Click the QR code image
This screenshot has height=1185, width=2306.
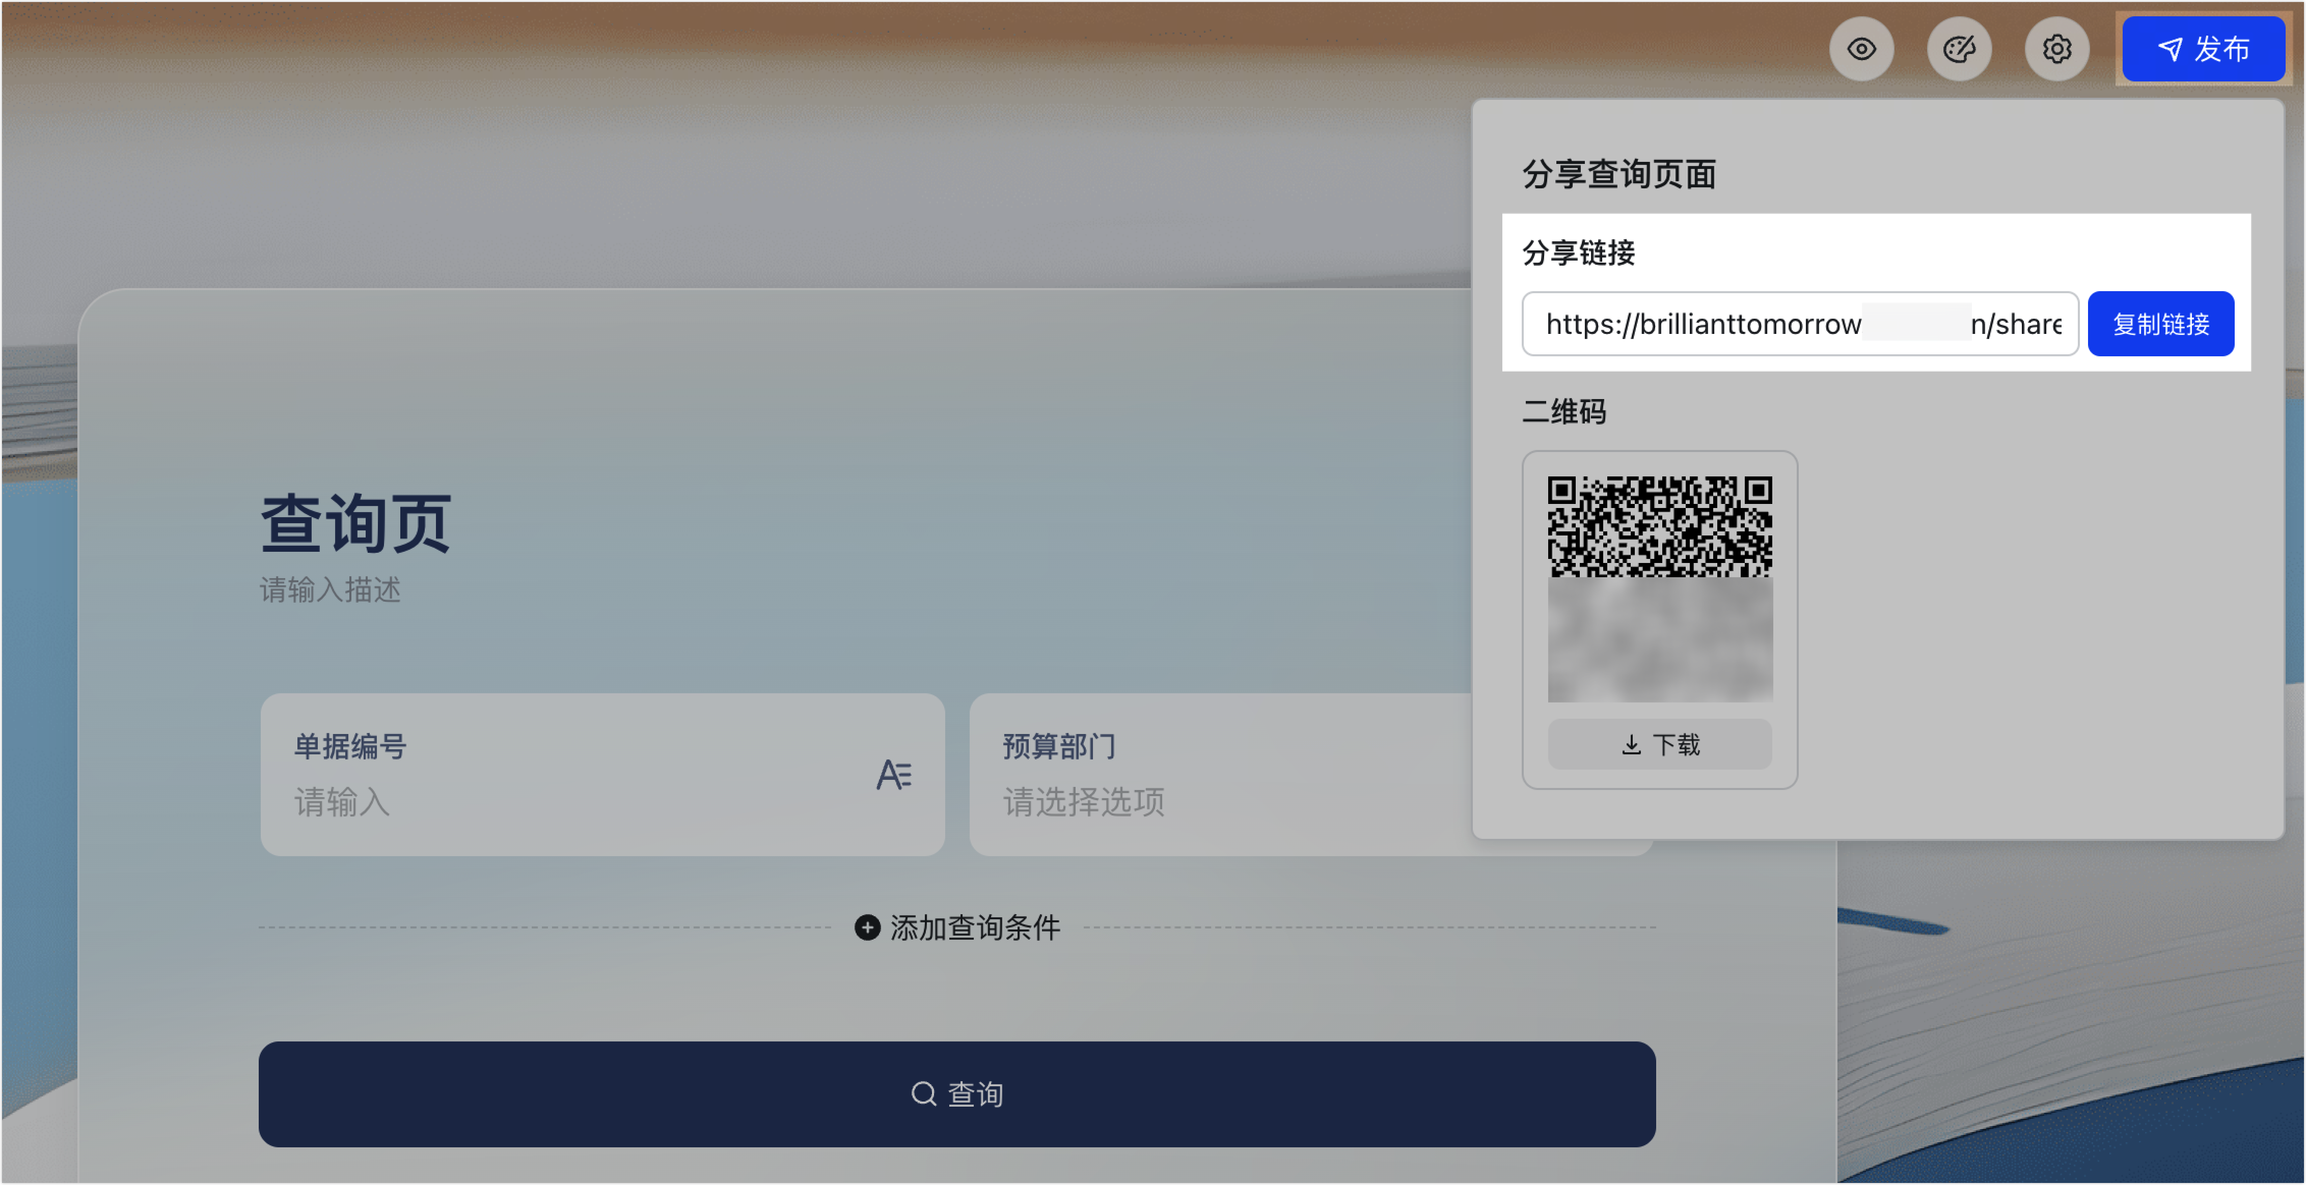click(x=1660, y=588)
